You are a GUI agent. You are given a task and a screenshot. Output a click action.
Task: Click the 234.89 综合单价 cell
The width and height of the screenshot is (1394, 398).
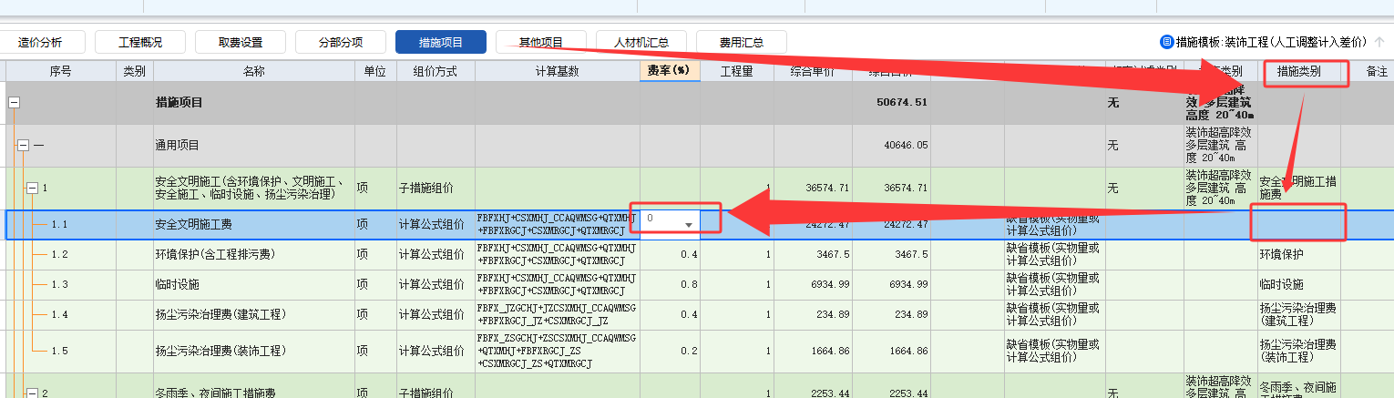click(x=814, y=315)
